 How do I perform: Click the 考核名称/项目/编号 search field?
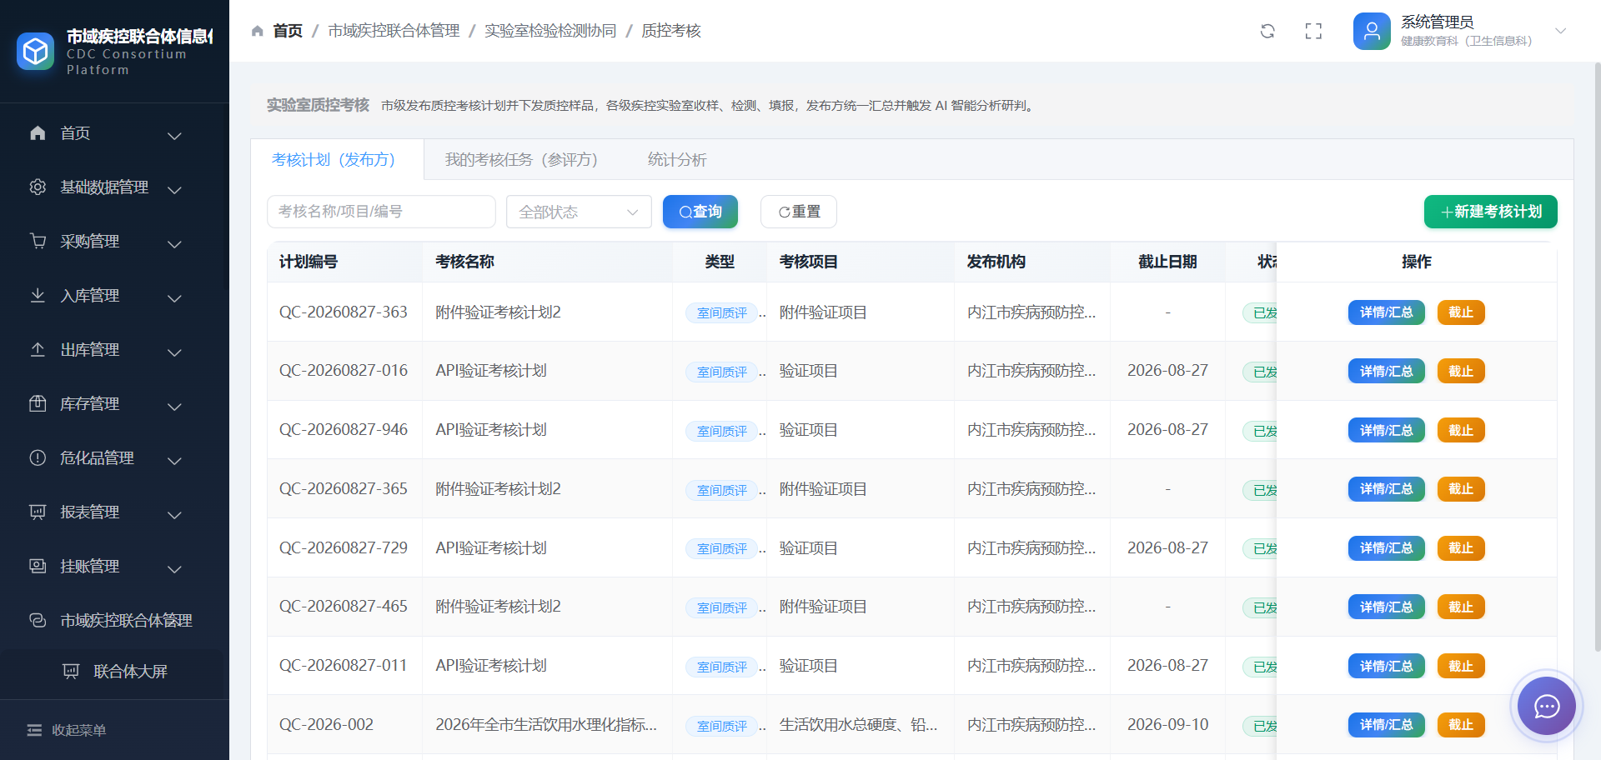[x=381, y=212]
